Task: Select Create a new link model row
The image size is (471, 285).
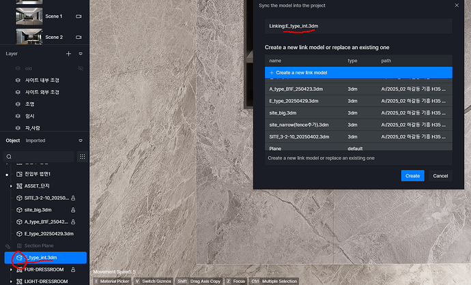Action: click(358, 72)
